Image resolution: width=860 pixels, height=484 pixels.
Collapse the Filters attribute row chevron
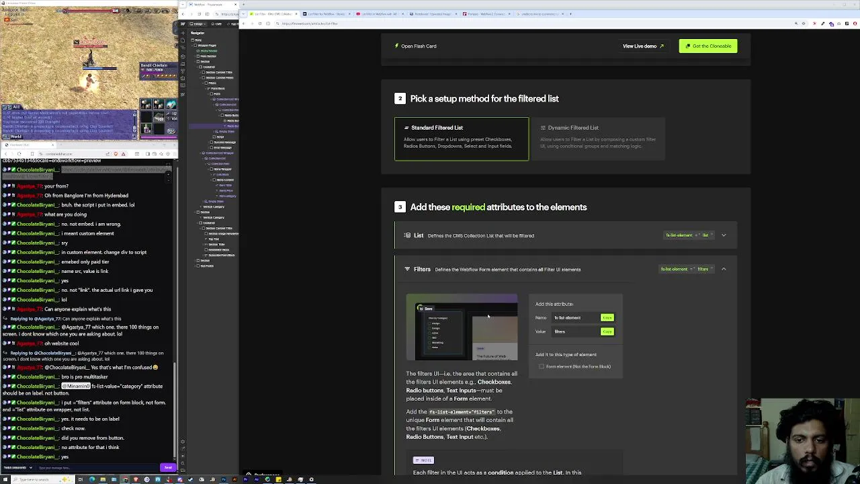pyautogui.click(x=724, y=269)
